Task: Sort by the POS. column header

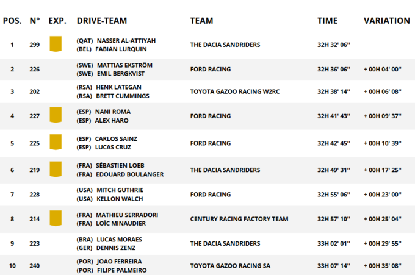Action: tap(12, 21)
